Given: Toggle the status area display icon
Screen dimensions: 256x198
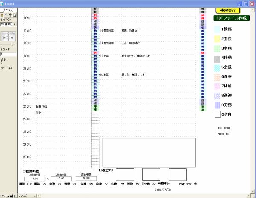Looking at the screenshot, I should [16, 195].
